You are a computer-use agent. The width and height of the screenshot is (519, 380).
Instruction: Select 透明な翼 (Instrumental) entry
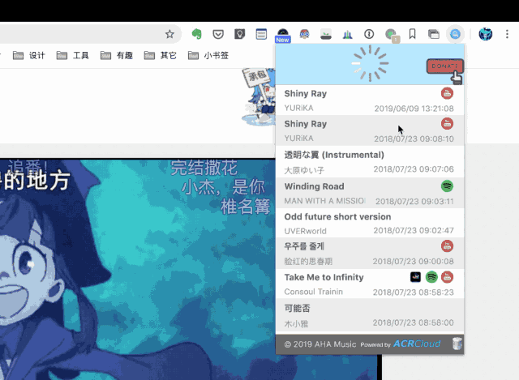(x=370, y=162)
